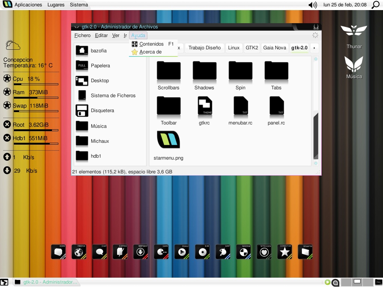Open the Gimp dock launcher
Image resolution: width=383 pixels, height=287 pixels.
tap(223, 251)
